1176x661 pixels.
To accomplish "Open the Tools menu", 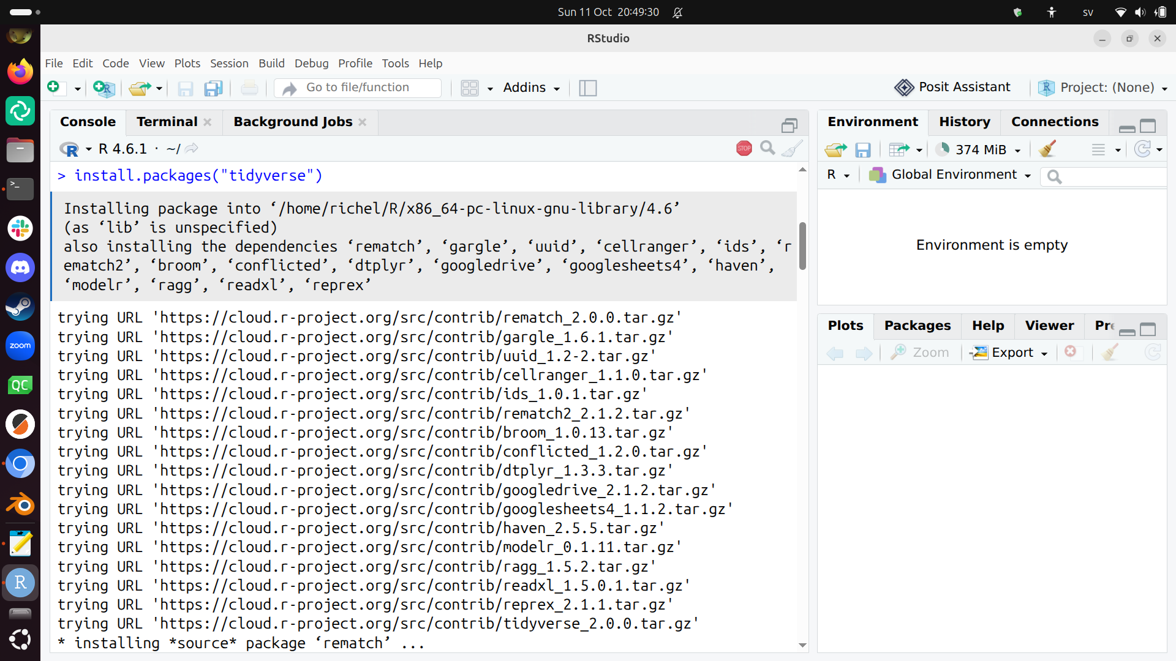I will coord(395,63).
